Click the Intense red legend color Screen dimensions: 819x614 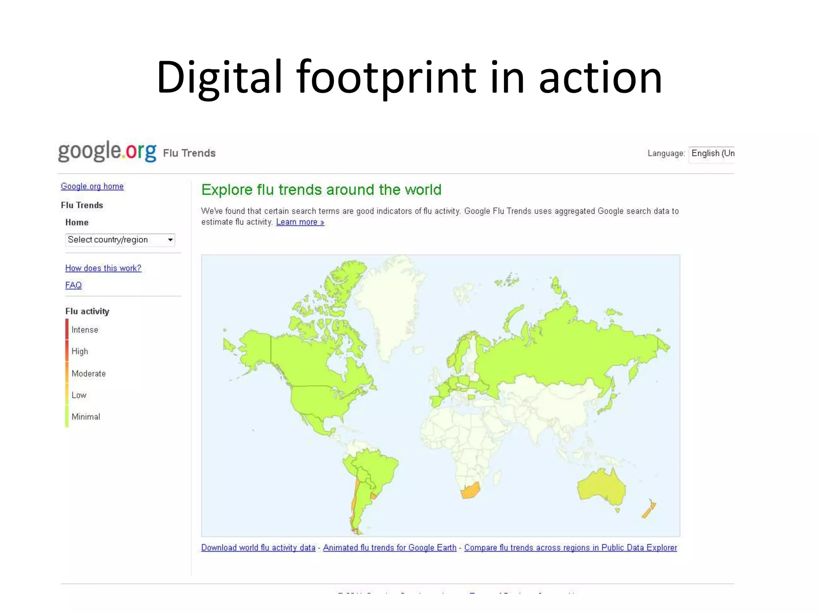pyautogui.click(x=67, y=329)
